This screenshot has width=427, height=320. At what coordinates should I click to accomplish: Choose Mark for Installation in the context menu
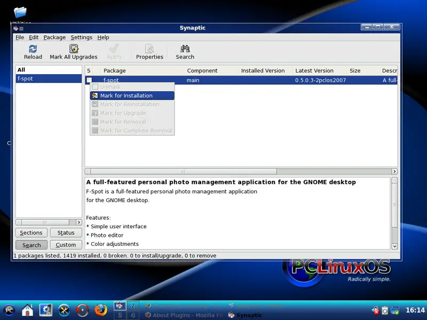point(132,95)
